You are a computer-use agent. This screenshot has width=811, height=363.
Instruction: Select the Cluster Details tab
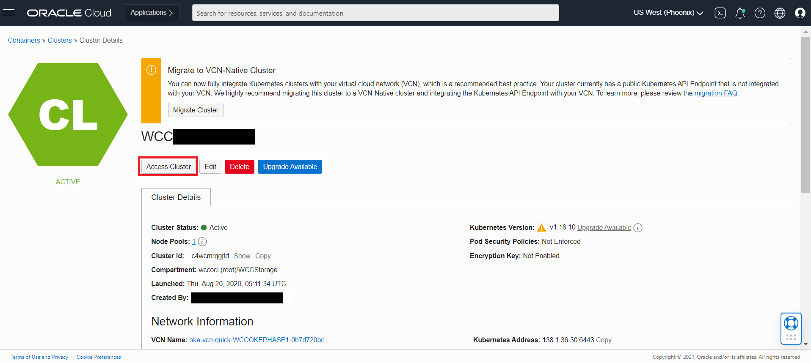(176, 197)
